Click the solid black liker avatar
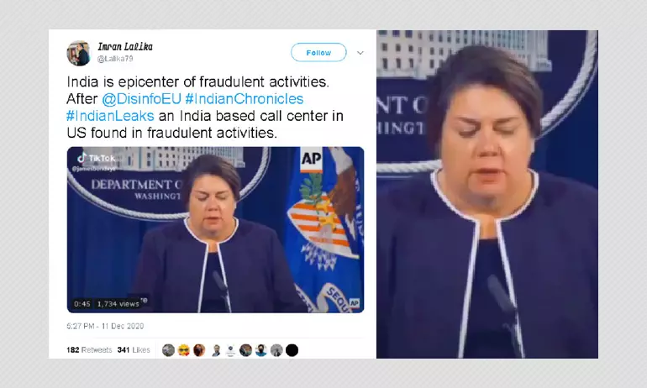Image resolution: width=647 pixels, height=388 pixels. [x=292, y=350]
